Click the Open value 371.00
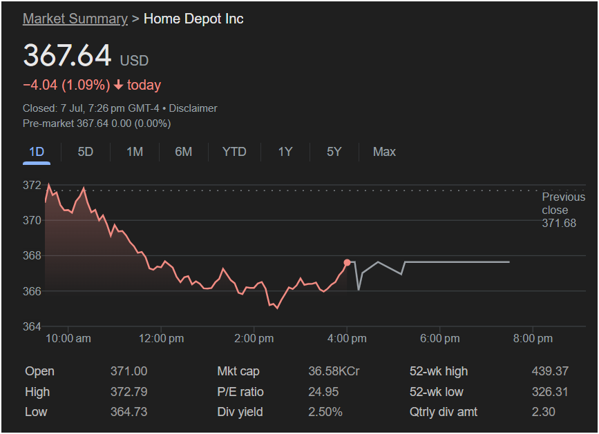This screenshot has height=434, width=599. tap(129, 371)
